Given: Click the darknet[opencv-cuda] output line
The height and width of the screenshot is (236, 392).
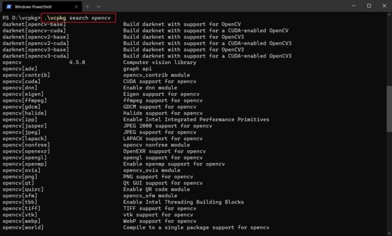Looking at the screenshot, I should [34, 31].
